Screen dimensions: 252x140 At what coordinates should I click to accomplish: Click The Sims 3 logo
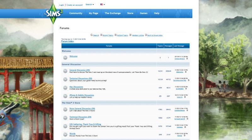pos(53,14)
